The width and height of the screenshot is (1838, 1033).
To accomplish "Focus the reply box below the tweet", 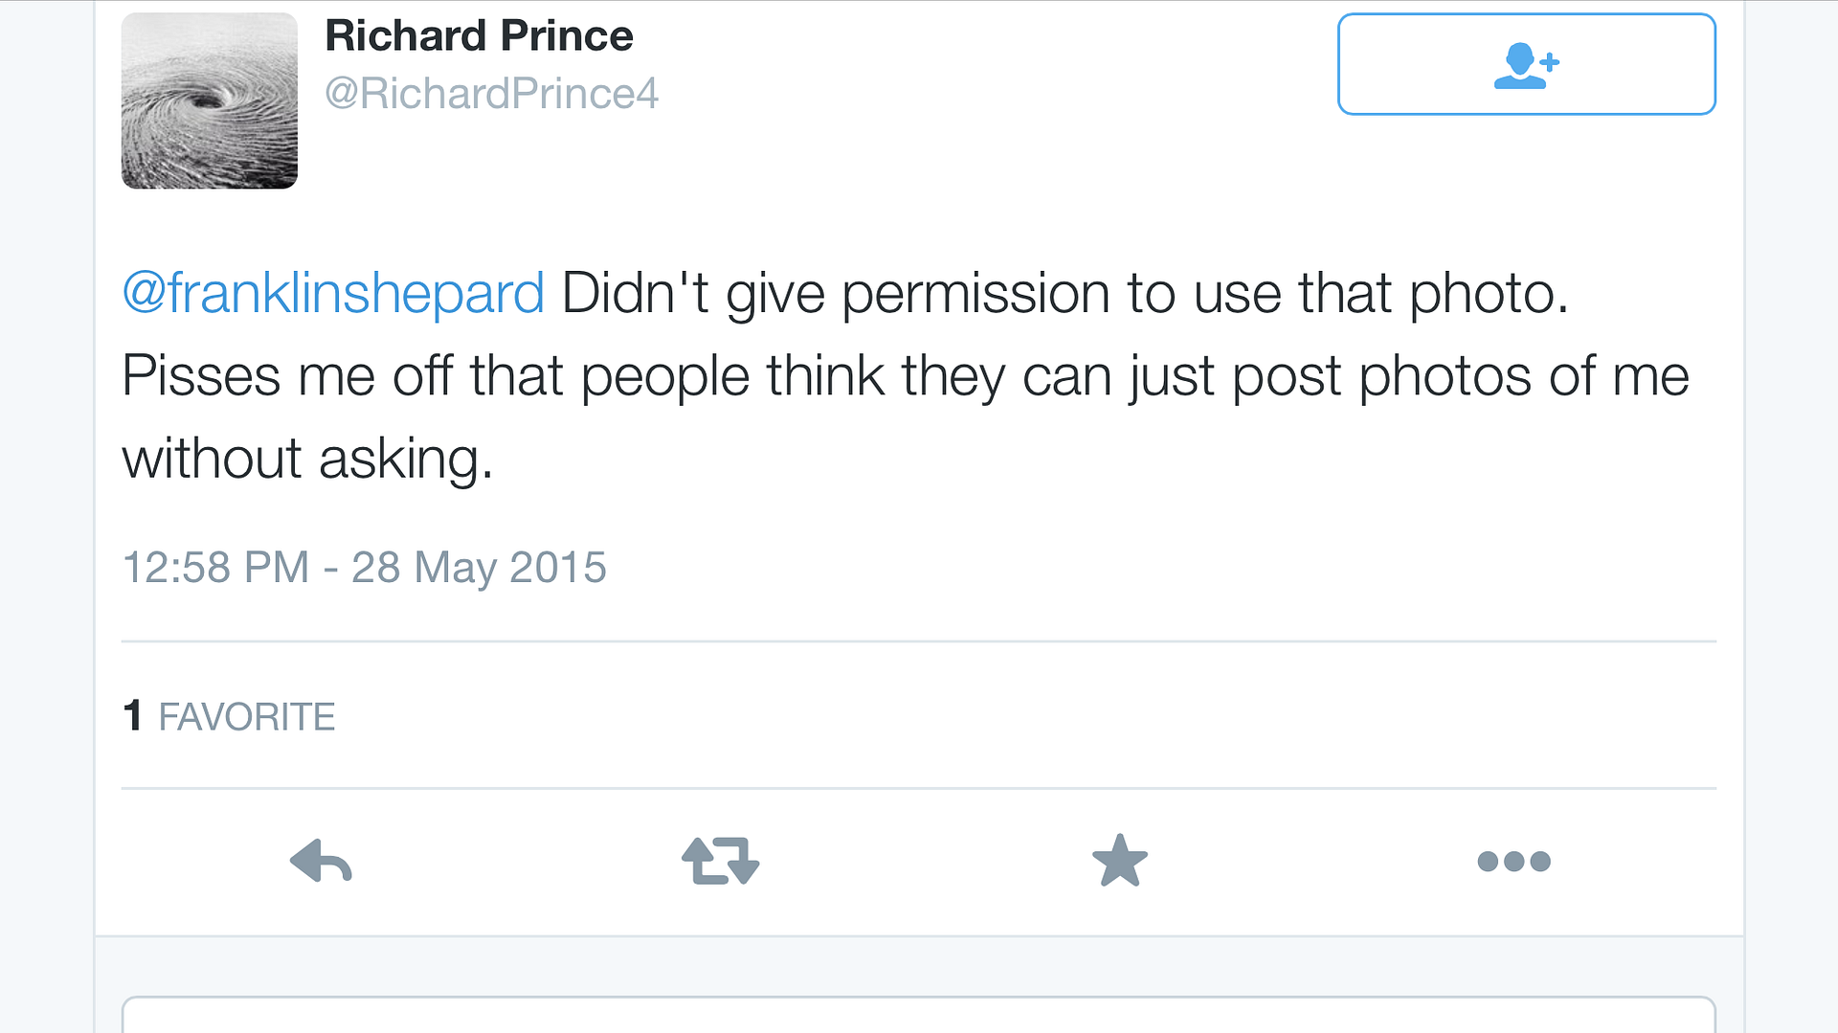I will pyautogui.click(x=917, y=1015).
